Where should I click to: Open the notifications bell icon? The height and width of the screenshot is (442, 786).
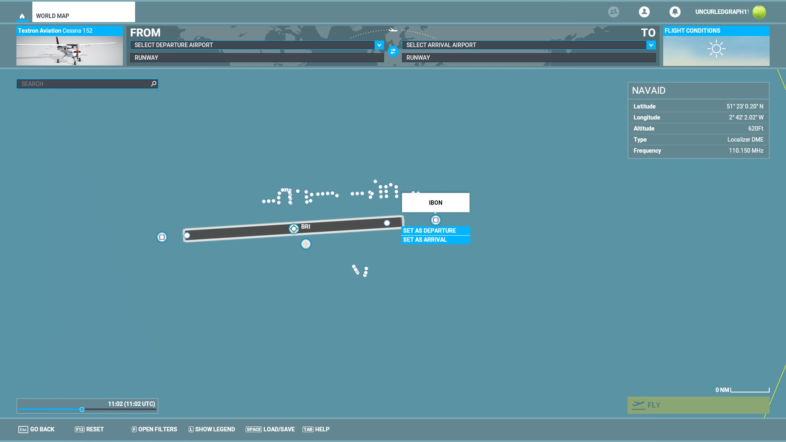(675, 12)
